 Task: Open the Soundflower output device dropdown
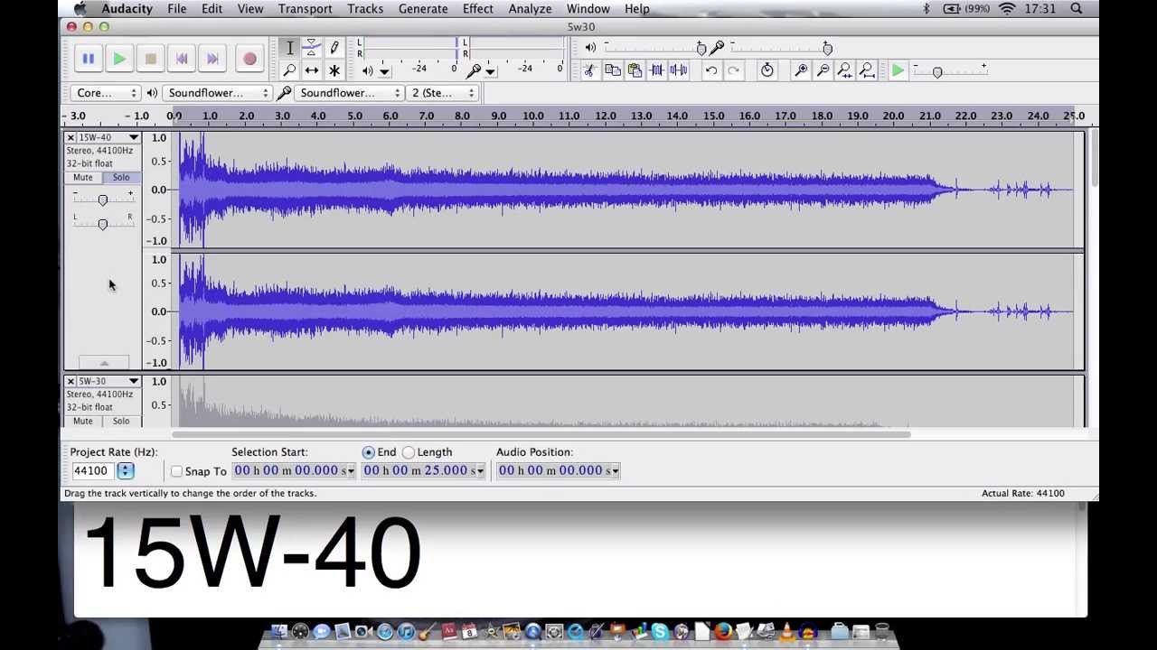point(217,93)
